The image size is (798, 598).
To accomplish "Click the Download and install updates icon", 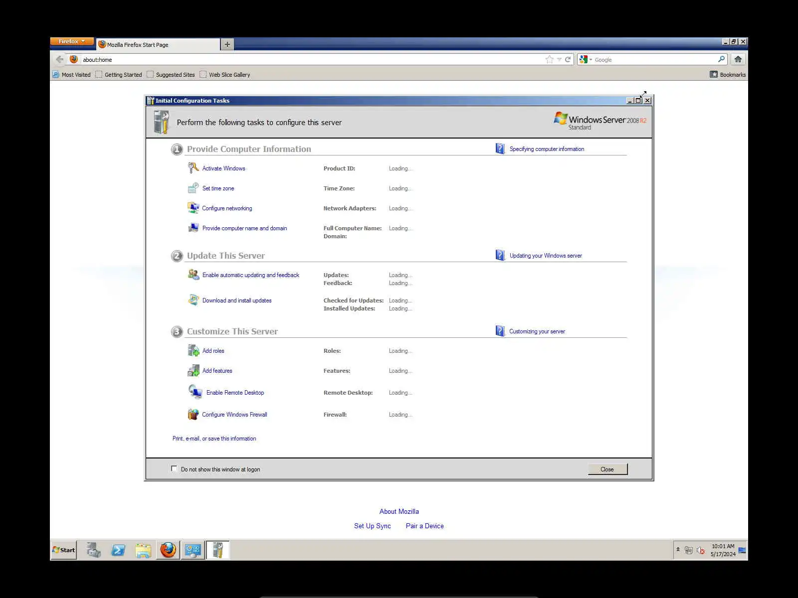I will [x=193, y=300].
